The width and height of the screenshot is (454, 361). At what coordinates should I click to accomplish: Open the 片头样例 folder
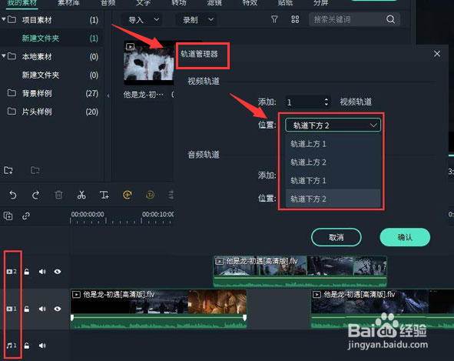37,112
